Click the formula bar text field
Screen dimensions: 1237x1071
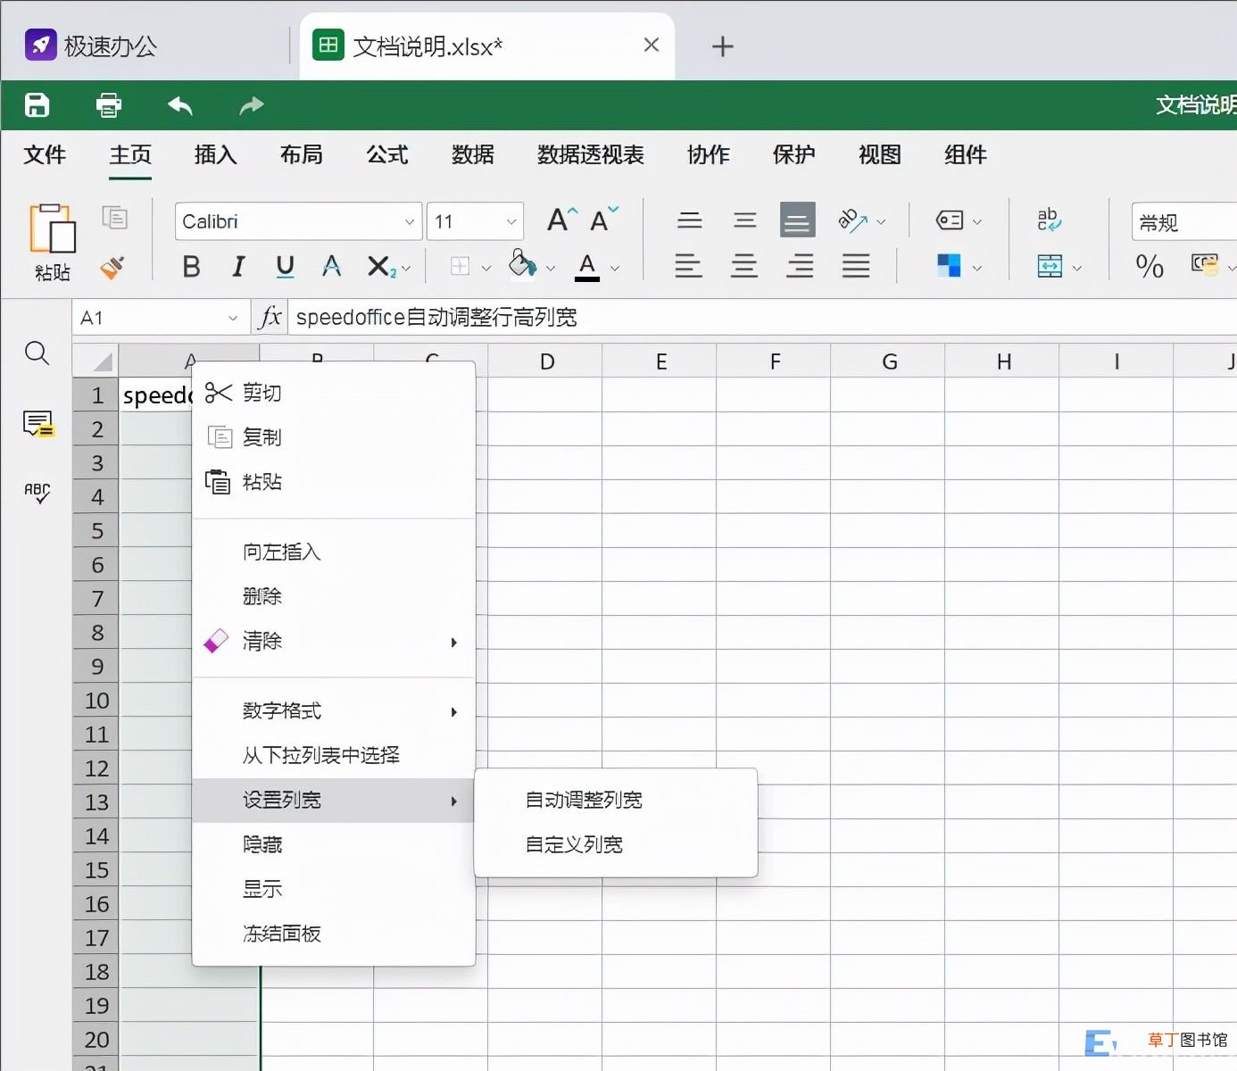[763, 318]
